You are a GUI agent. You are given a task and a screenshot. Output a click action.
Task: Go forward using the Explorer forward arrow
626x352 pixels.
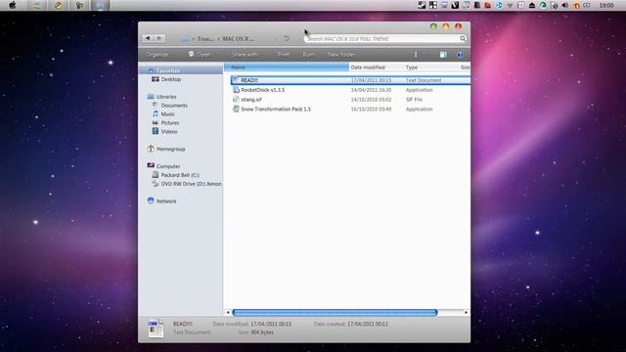pos(159,38)
